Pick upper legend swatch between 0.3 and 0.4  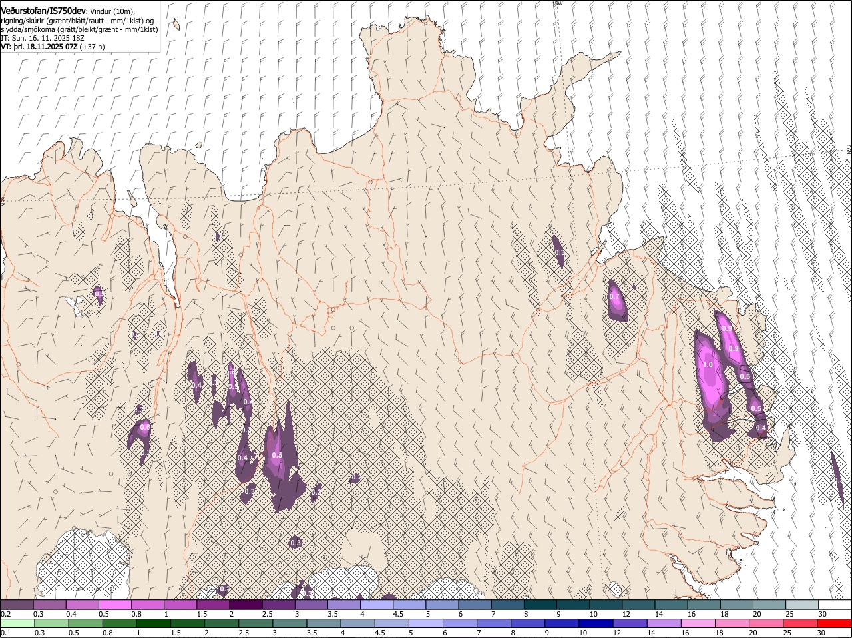click(x=49, y=605)
